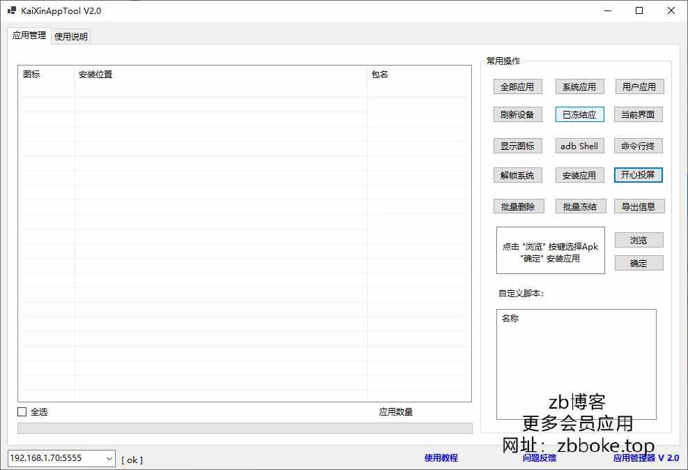
Task: Show all apps with 全部应用 button
Action: pos(517,86)
